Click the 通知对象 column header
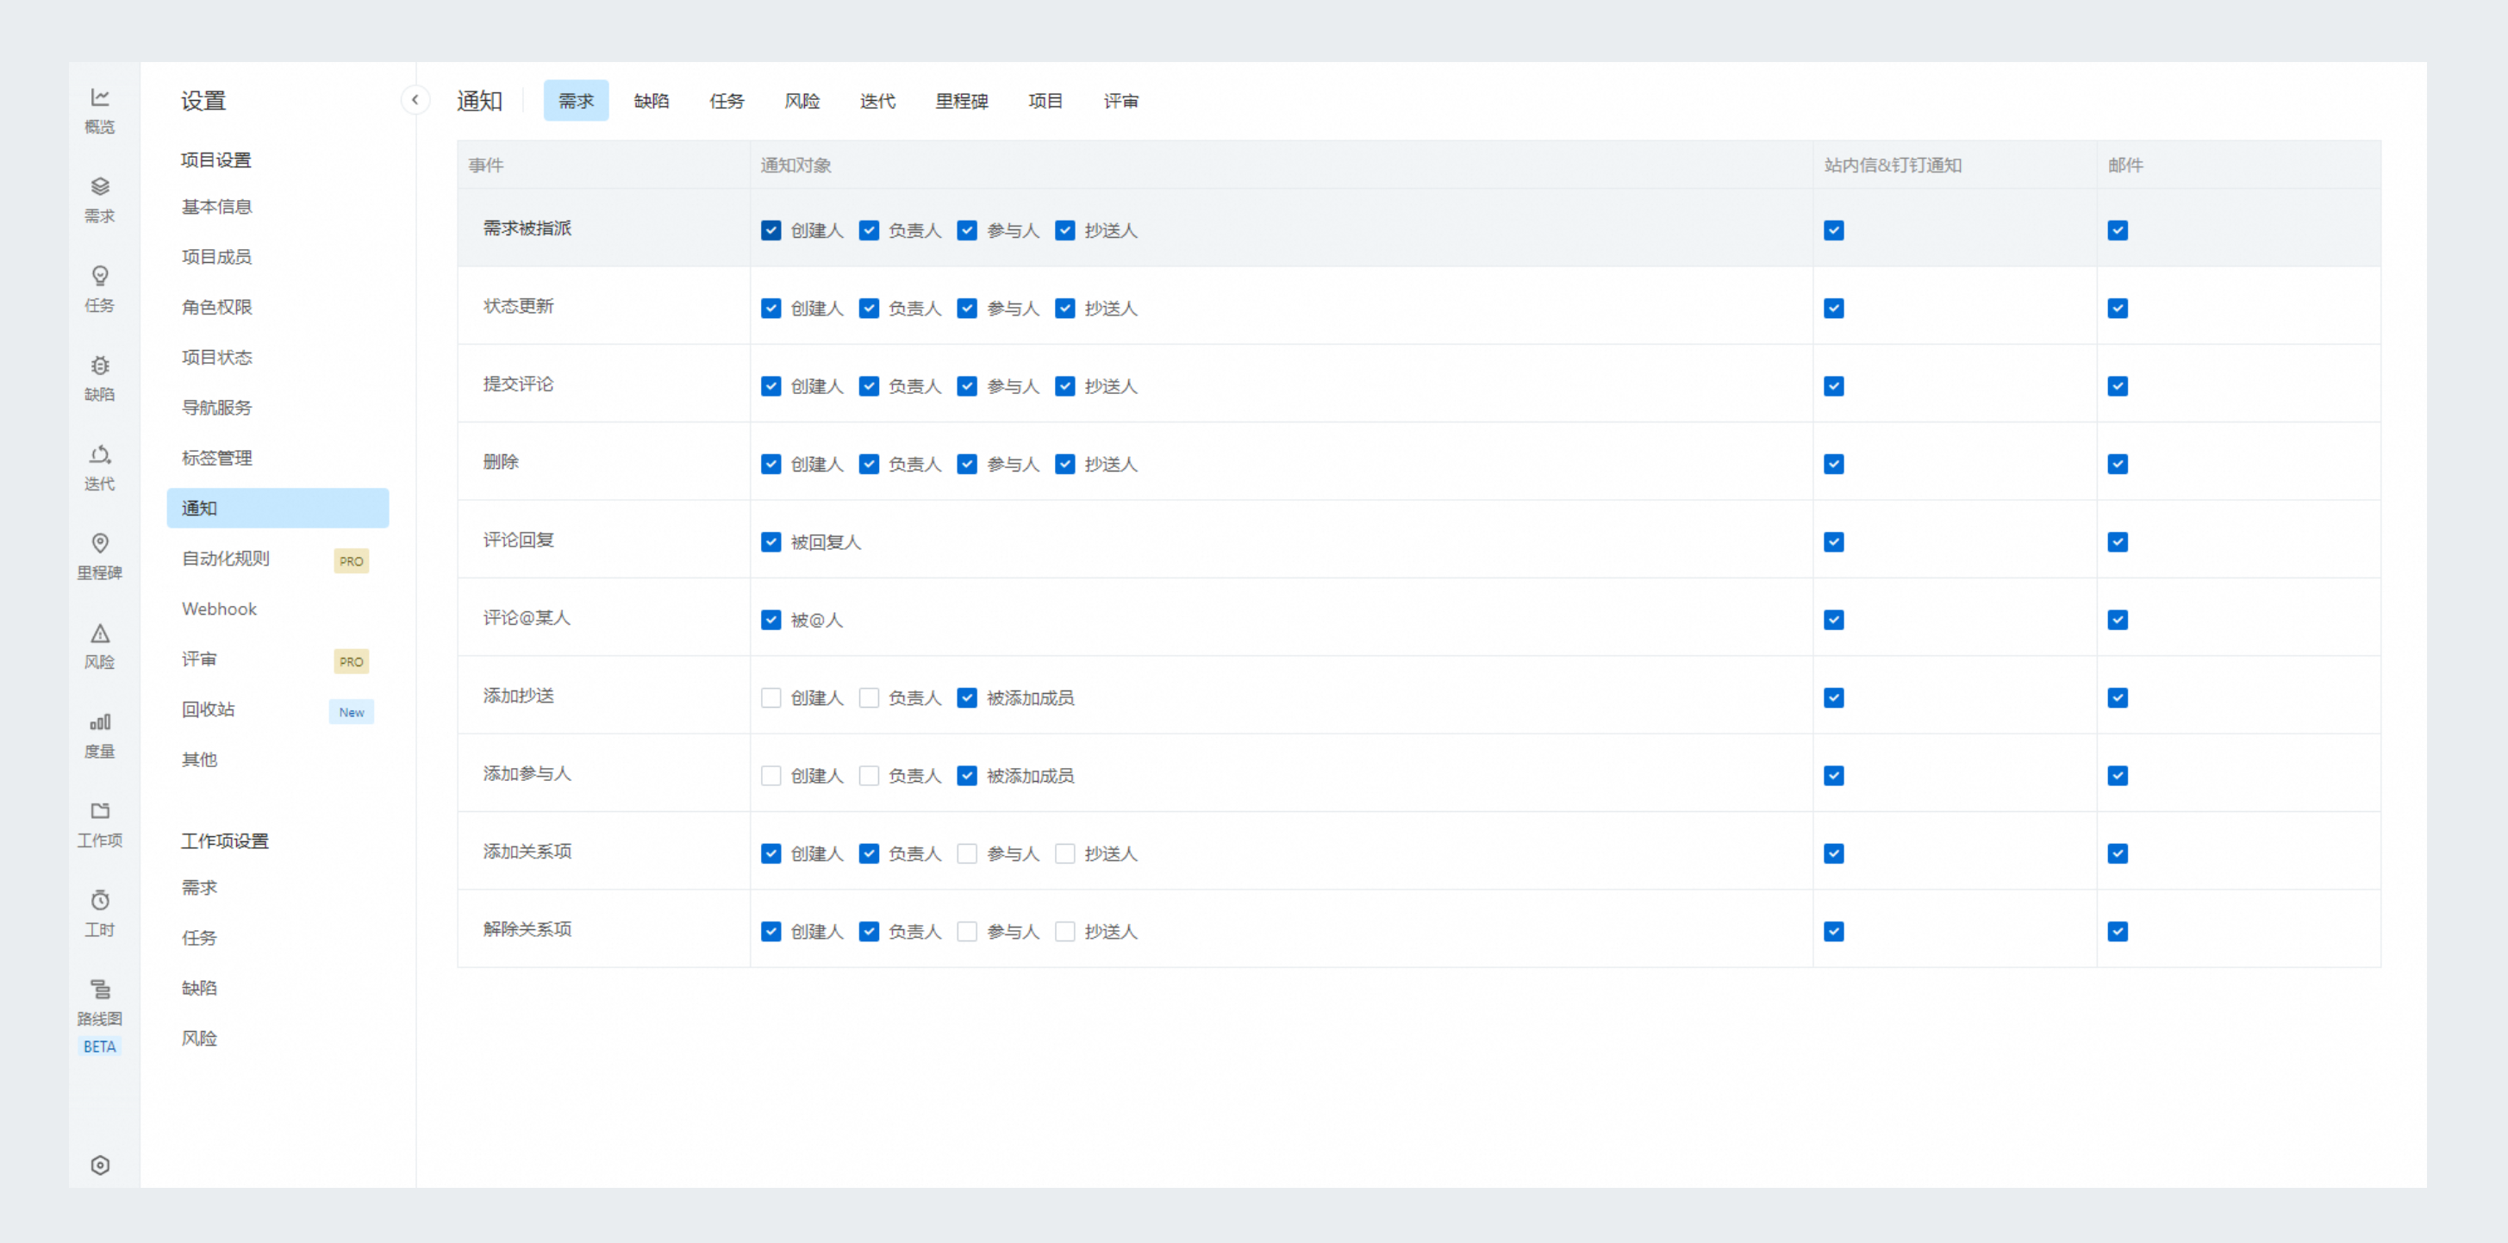The image size is (2508, 1243). click(x=795, y=166)
